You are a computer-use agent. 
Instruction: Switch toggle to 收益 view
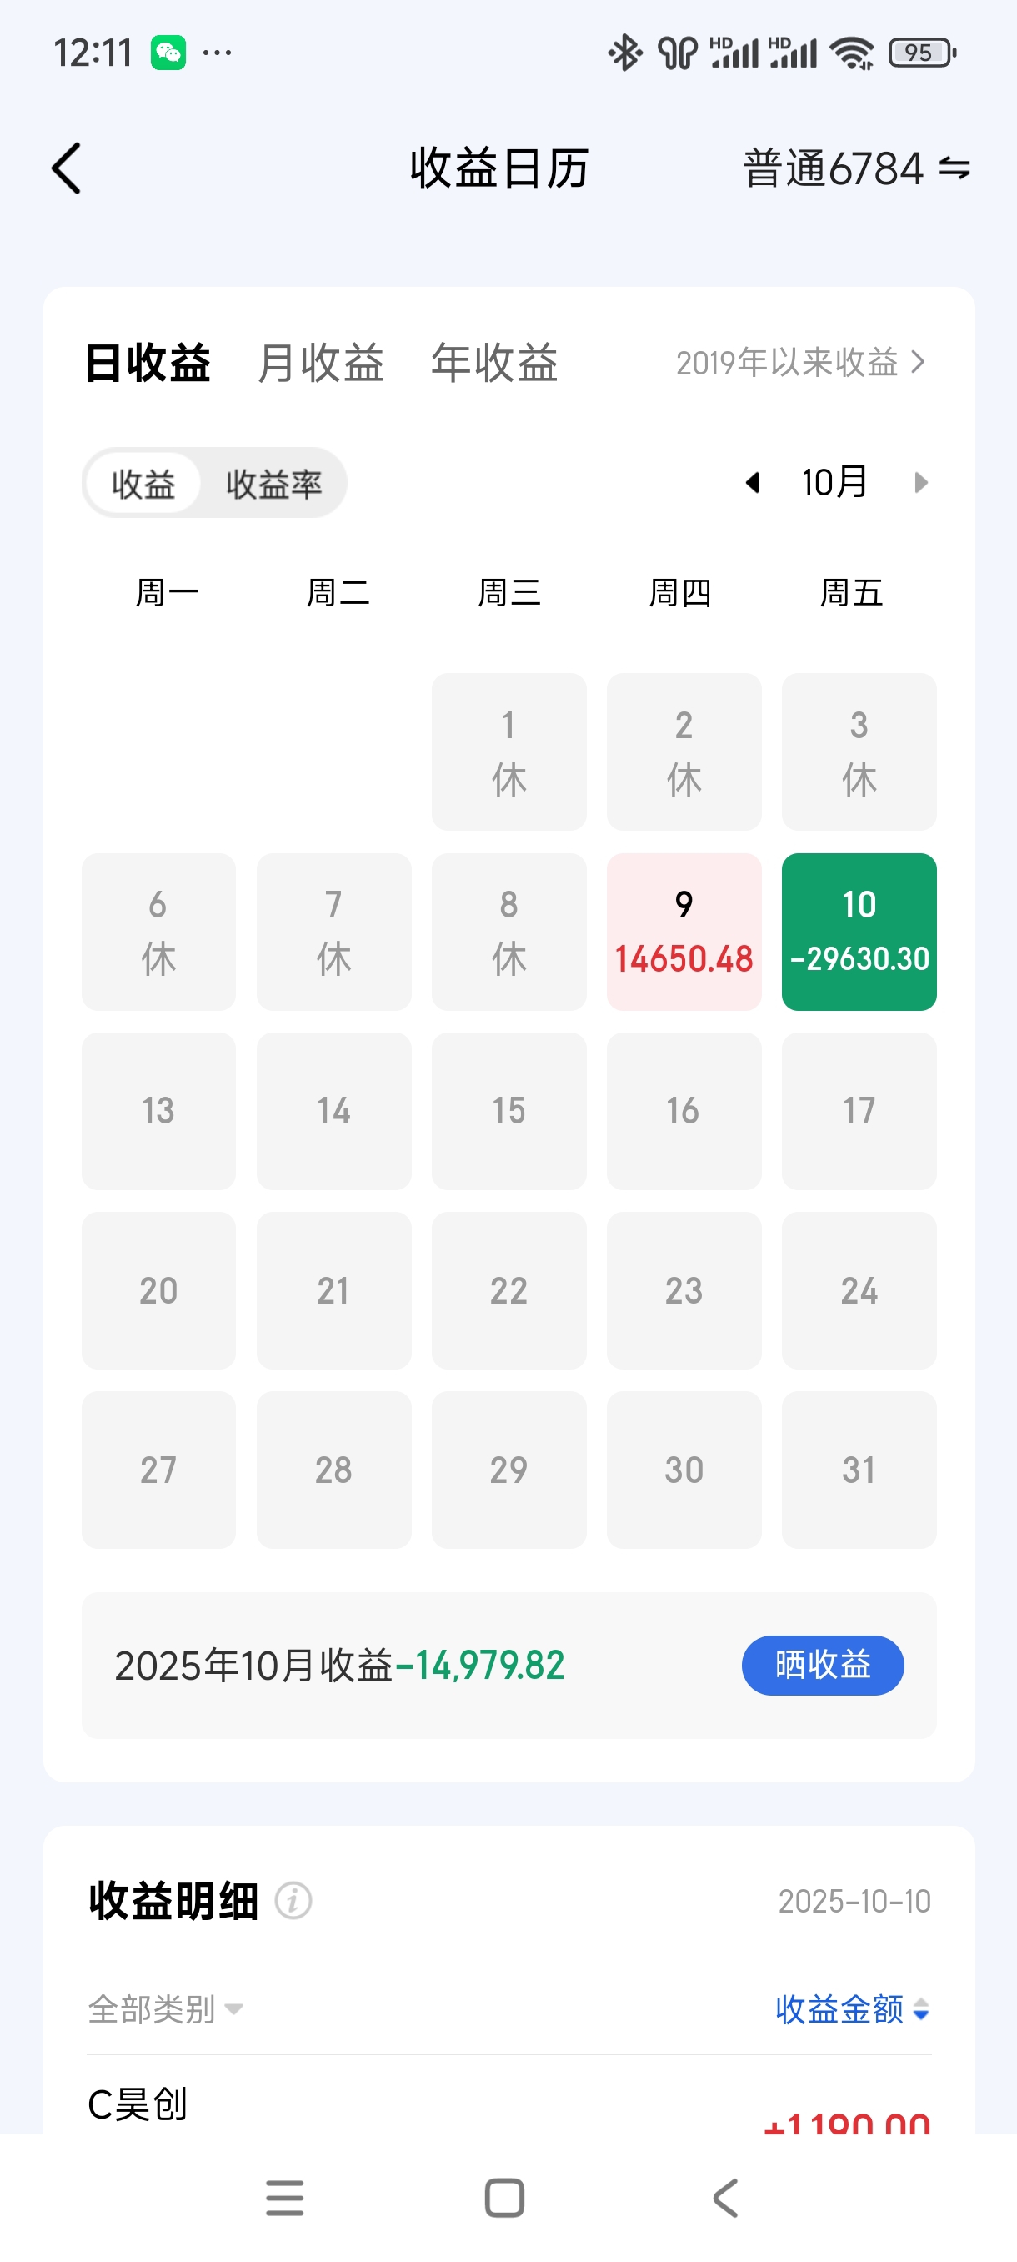tap(143, 484)
